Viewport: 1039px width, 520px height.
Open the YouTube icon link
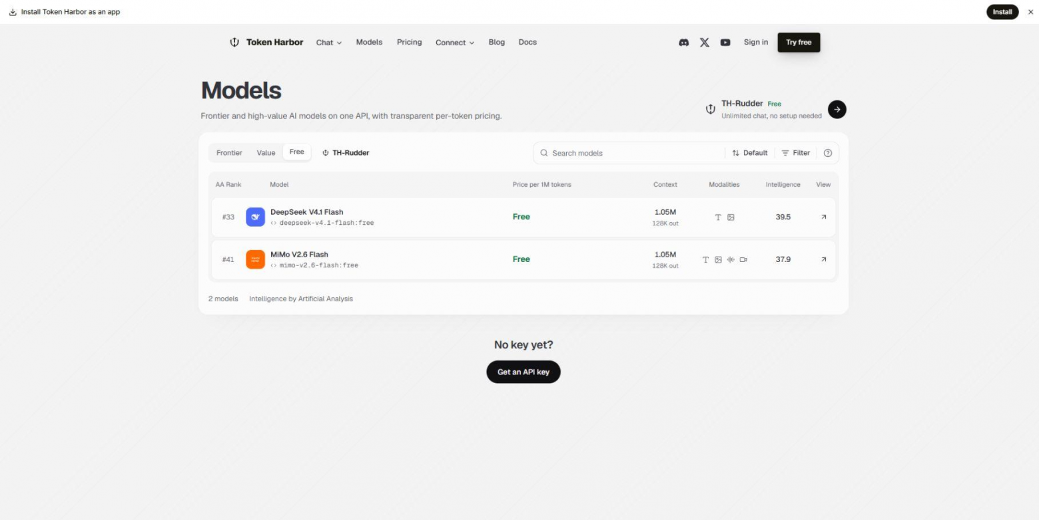pos(725,43)
